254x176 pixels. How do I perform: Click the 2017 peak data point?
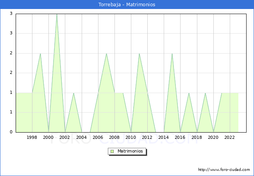[189, 93]
